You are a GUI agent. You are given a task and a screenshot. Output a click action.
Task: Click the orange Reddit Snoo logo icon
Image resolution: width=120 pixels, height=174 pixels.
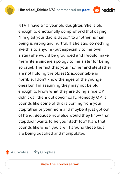tap(97, 10)
